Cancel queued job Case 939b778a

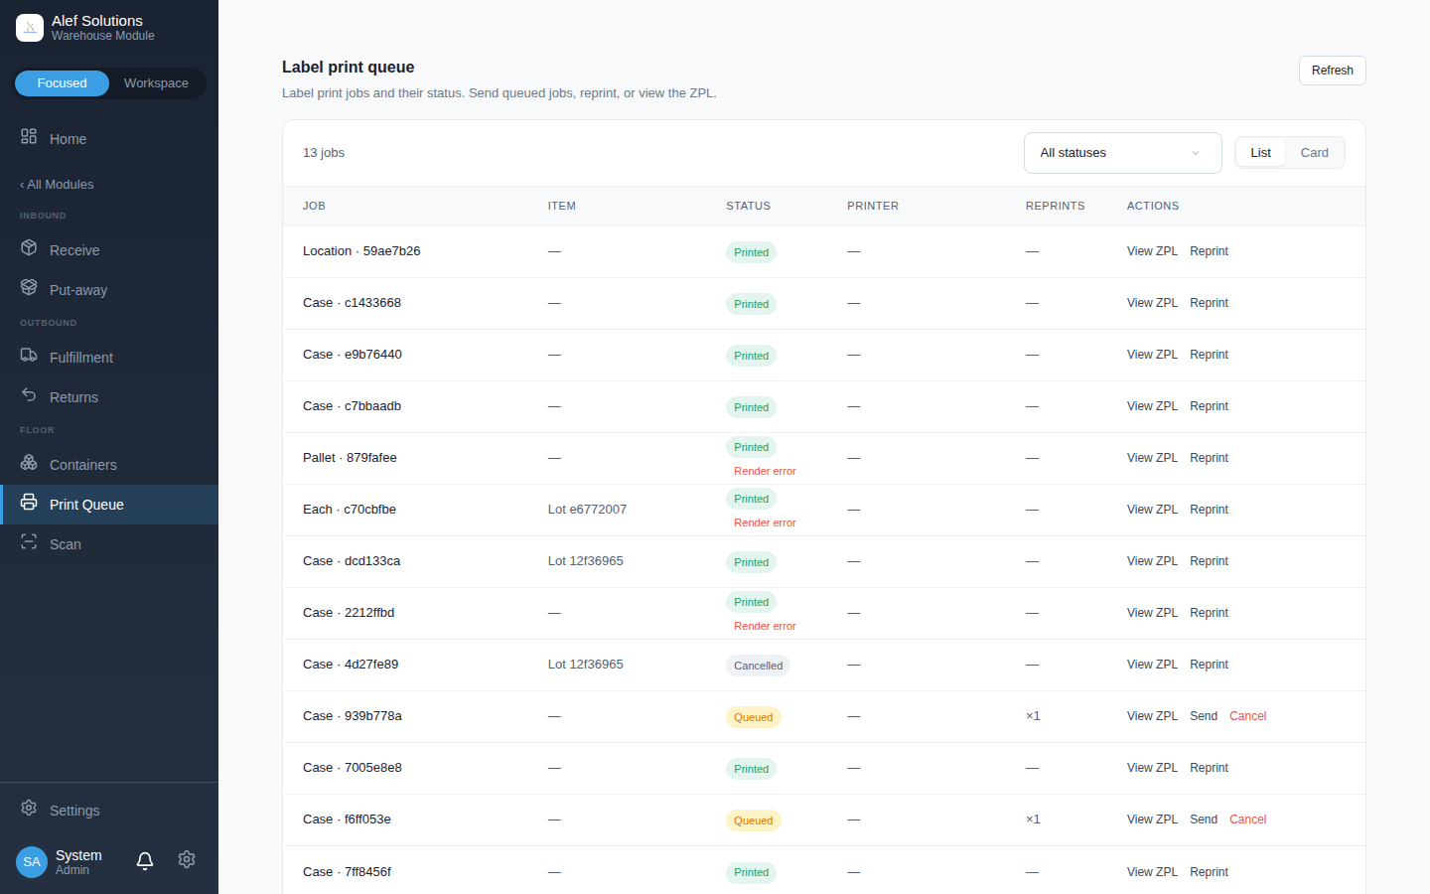pyautogui.click(x=1248, y=716)
